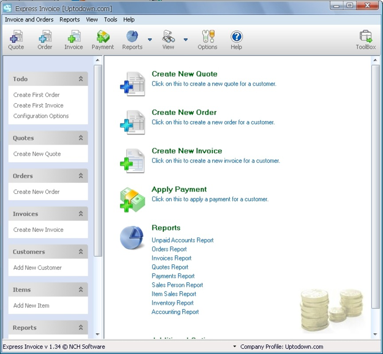The width and height of the screenshot is (383, 354).
Task: Open the Invoice creation icon
Action: [x=74, y=40]
